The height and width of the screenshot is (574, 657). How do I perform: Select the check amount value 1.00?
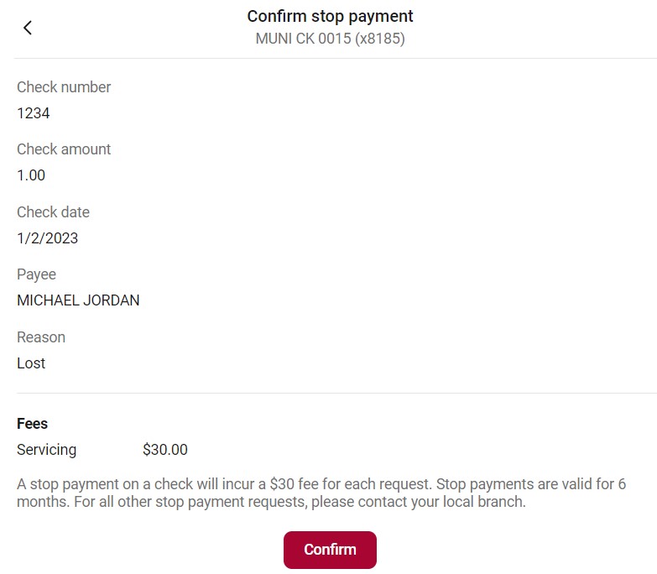pyautogui.click(x=31, y=175)
